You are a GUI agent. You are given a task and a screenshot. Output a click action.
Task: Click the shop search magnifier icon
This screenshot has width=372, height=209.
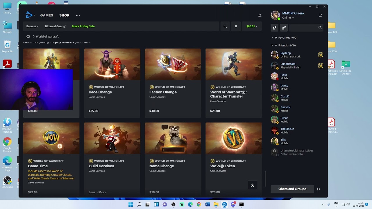(225, 26)
